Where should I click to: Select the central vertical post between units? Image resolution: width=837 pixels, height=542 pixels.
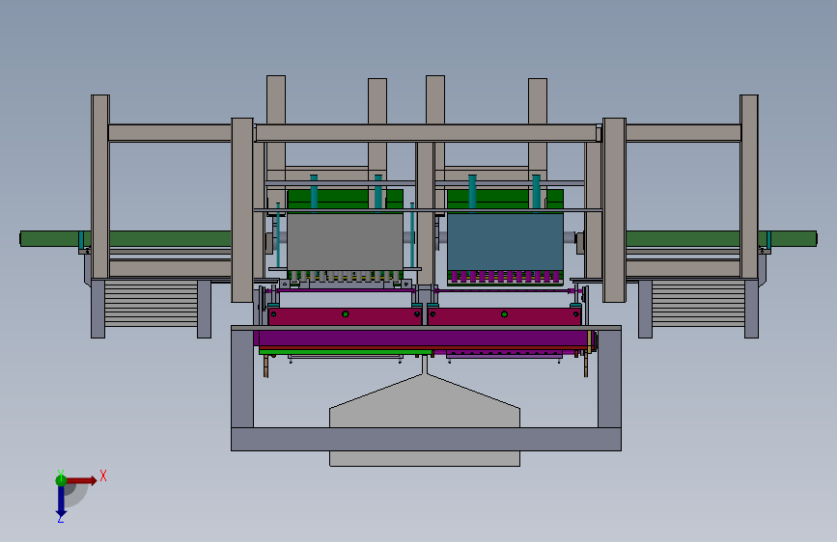[426, 213]
